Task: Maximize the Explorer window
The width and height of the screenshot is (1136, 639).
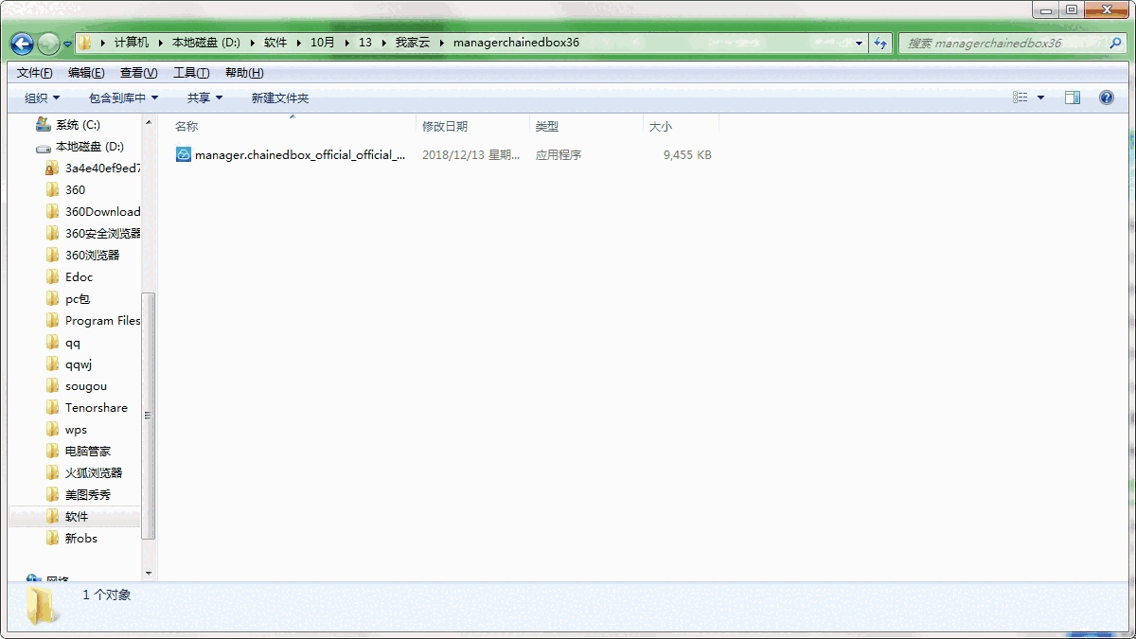Action: tap(1072, 9)
